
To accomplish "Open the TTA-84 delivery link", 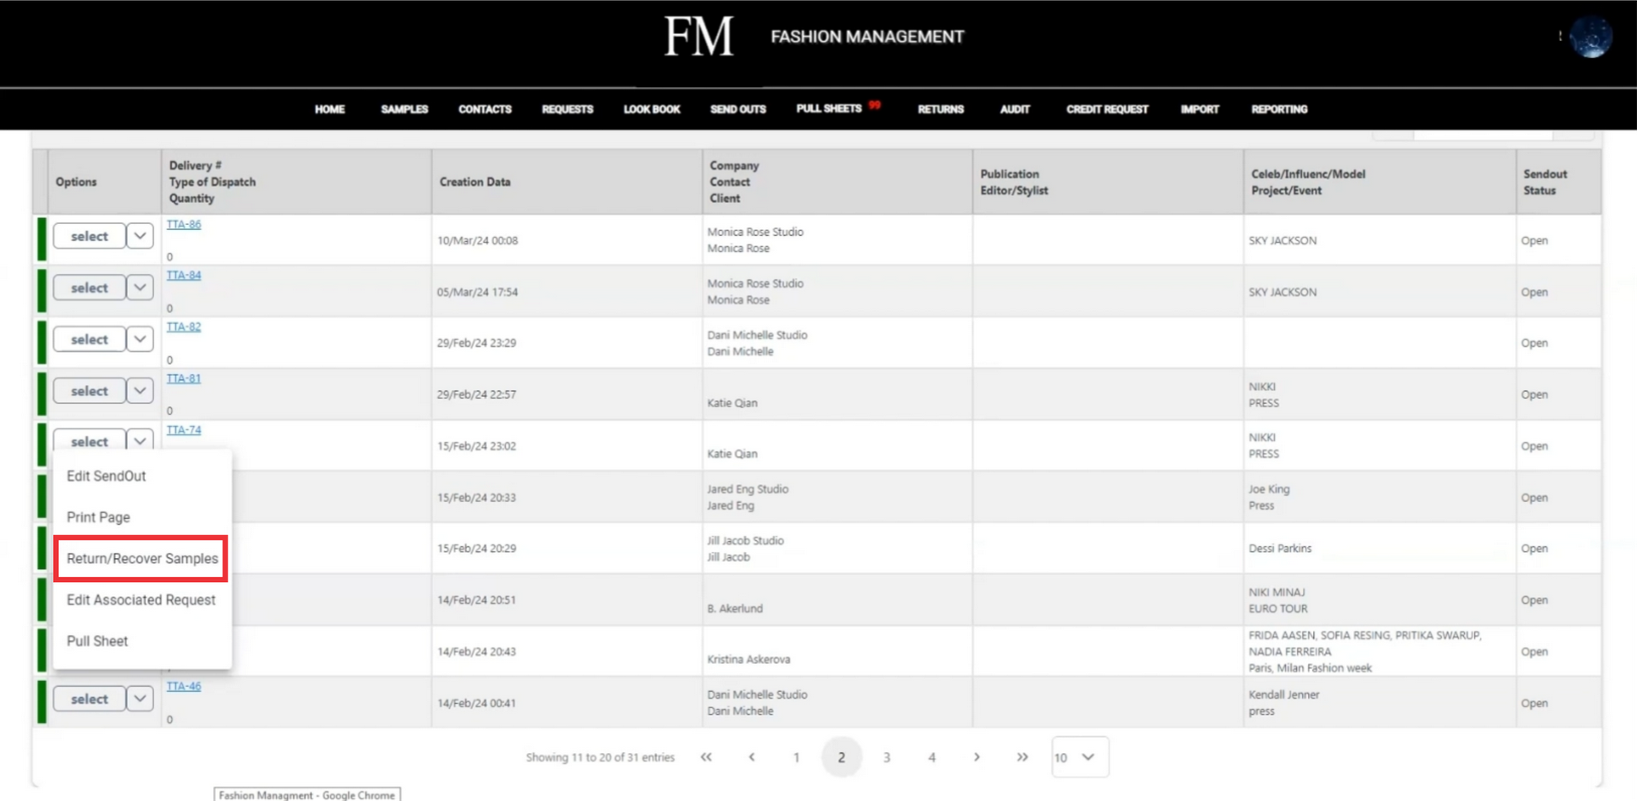I will pyautogui.click(x=183, y=275).
